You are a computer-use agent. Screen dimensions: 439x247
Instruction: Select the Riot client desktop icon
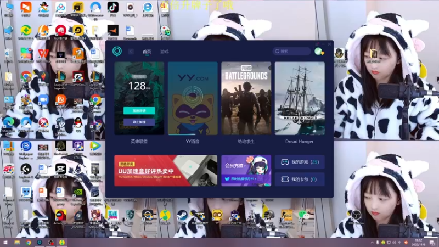coord(61,30)
